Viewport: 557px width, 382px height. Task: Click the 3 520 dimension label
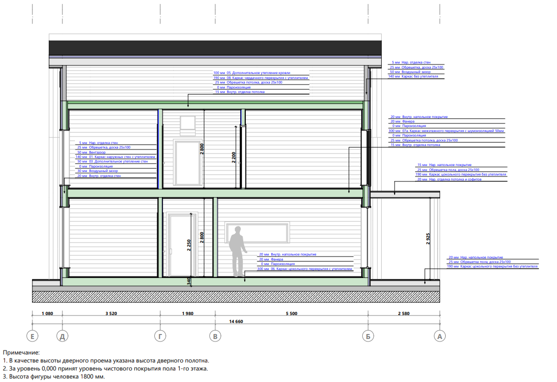pos(111,313)
